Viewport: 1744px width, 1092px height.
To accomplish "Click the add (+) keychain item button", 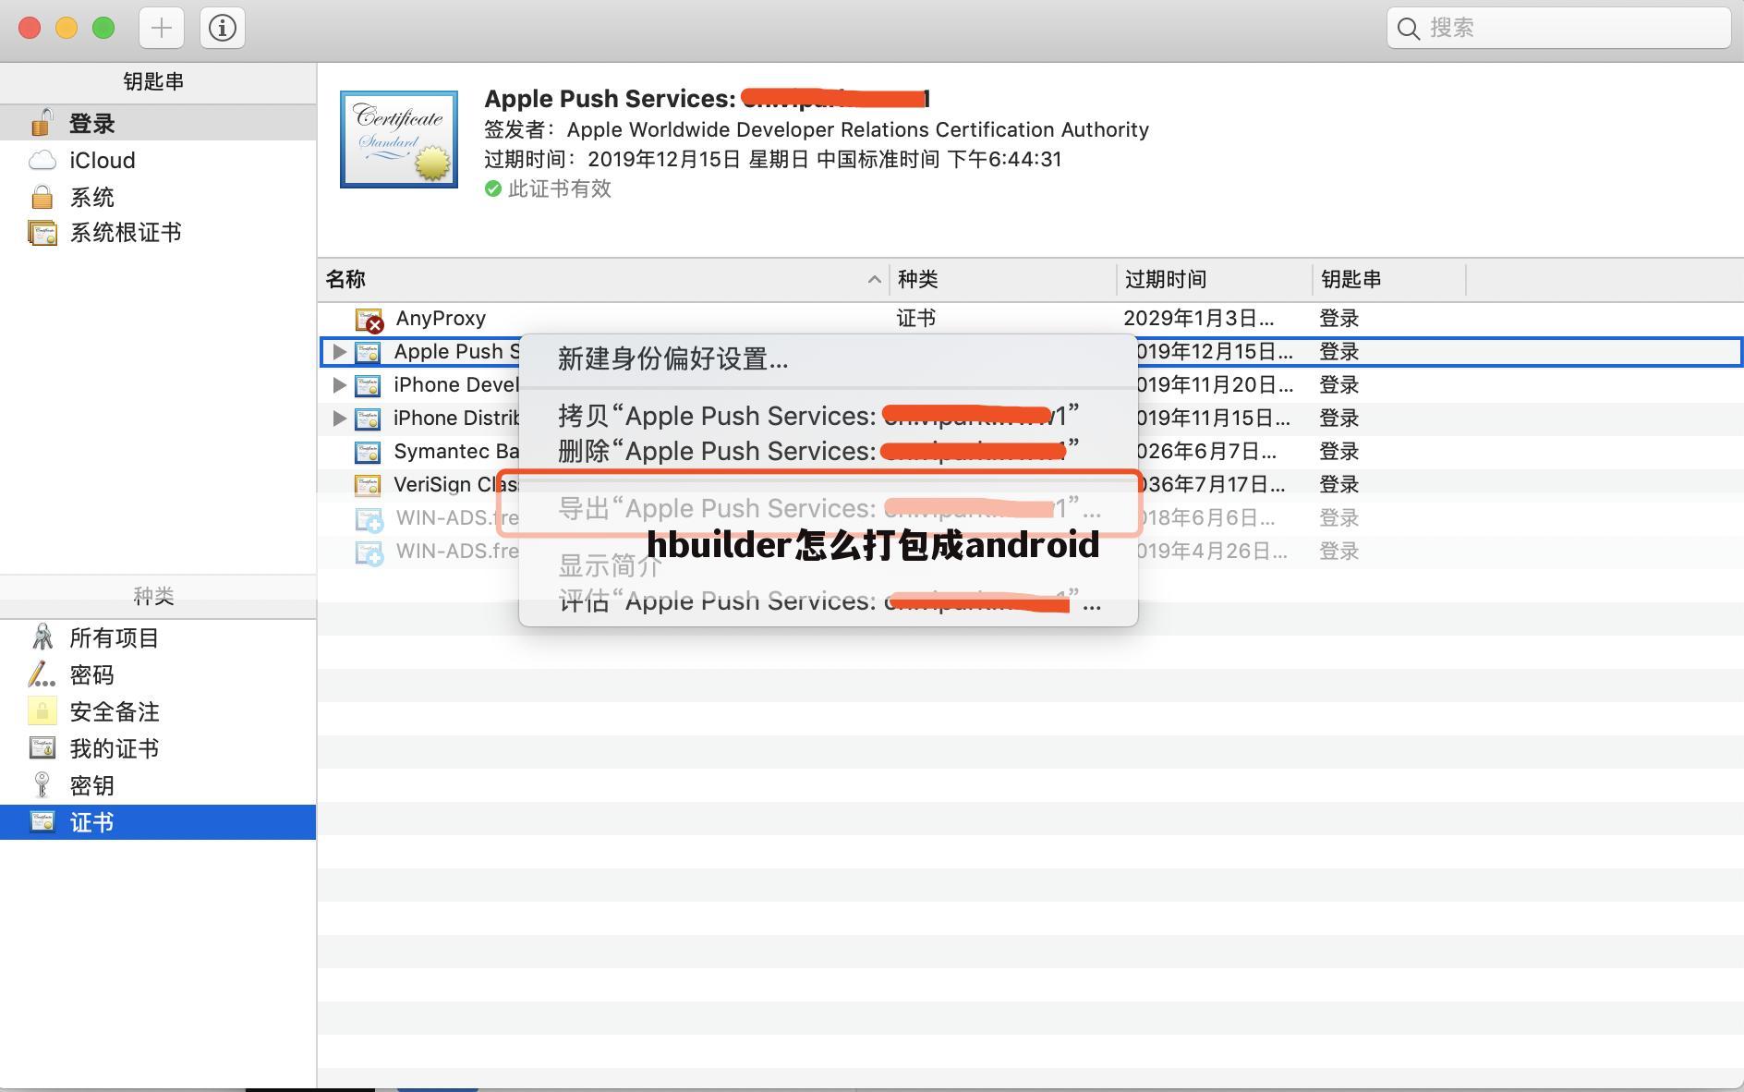I will coord(162,28).
